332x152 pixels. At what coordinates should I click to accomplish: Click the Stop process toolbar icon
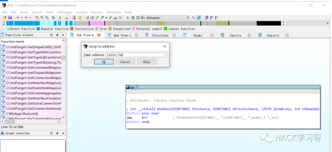[138, 18]
